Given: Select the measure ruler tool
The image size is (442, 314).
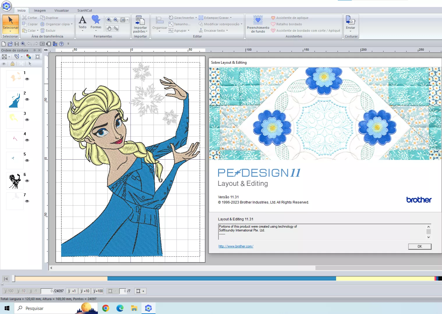Looking at the screenshot, I should [x=116, y=28].
